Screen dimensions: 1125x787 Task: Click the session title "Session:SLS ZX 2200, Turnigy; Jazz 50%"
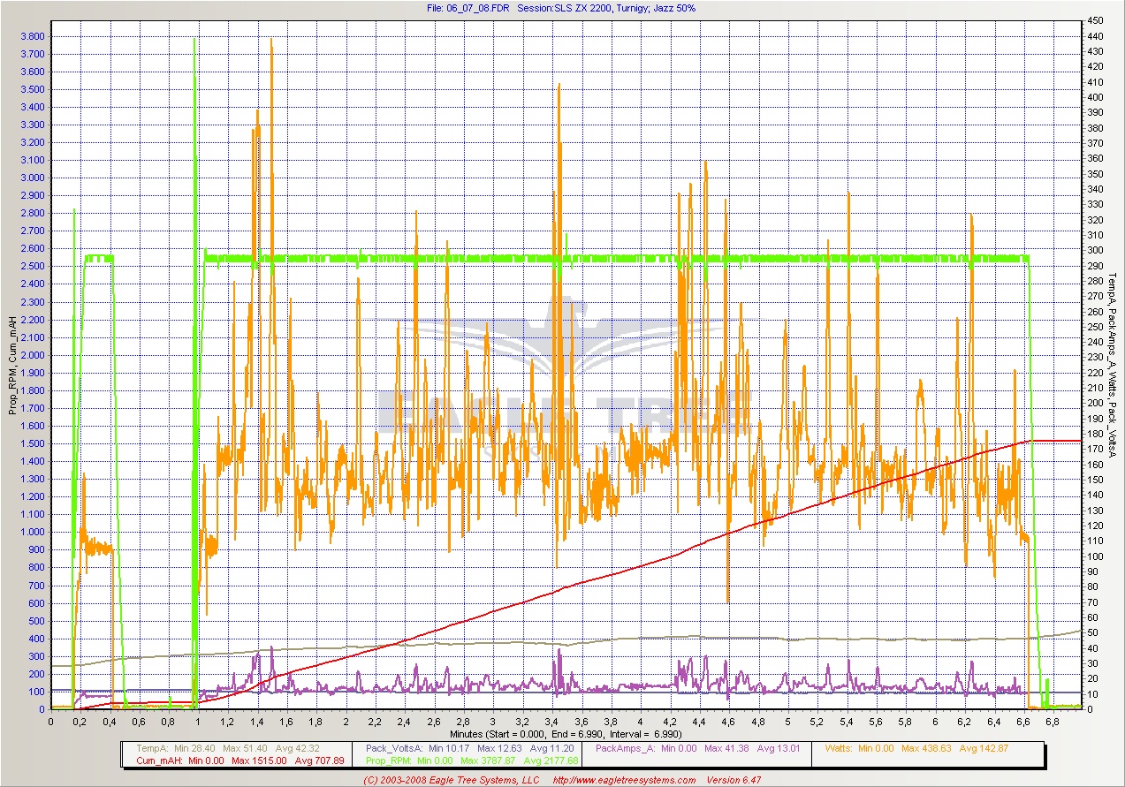[607, 8]
